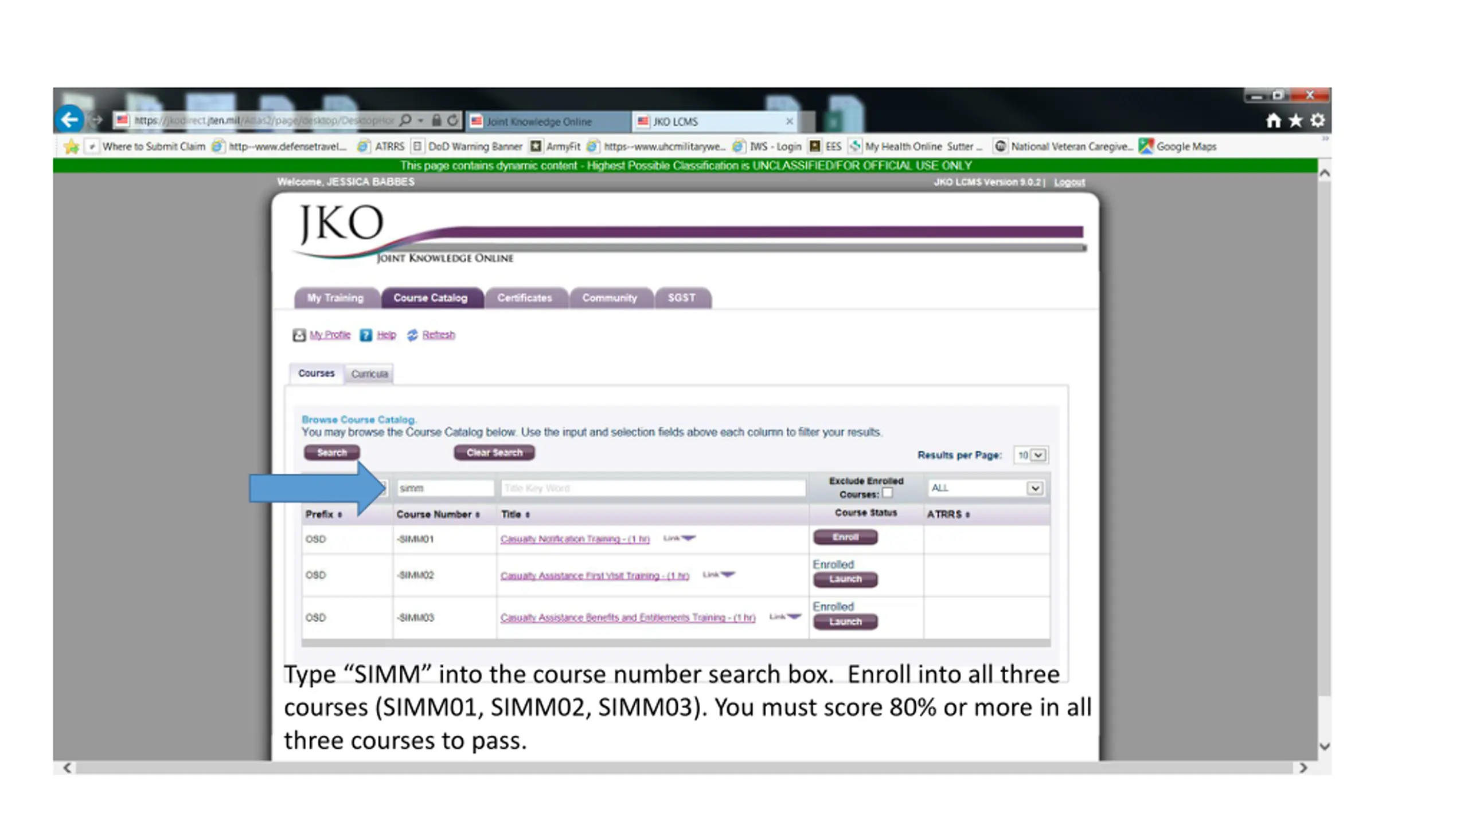Open Casualty Notification Training link
This screenshot has width=1468, height=825.
point(575,539)
